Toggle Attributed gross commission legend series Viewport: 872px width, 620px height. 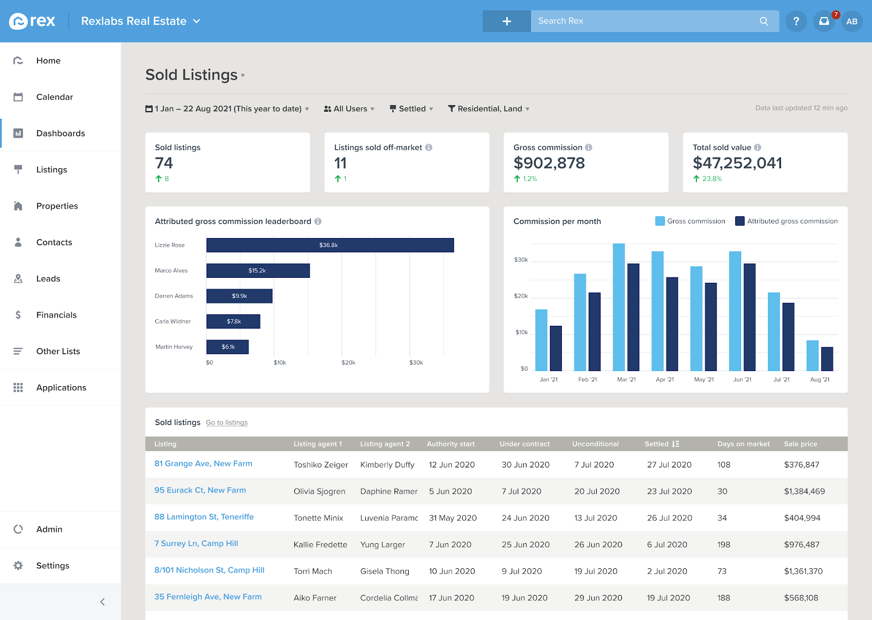786,221
